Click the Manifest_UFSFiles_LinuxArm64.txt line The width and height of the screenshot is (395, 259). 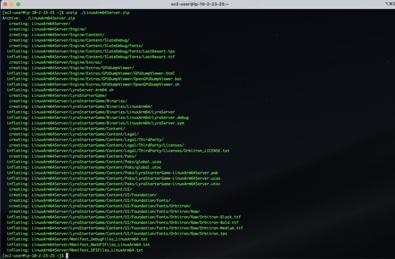(75, 251)
